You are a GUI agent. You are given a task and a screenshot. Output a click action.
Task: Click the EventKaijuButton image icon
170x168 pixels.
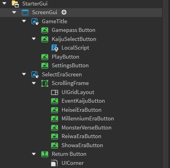(55, 101)
